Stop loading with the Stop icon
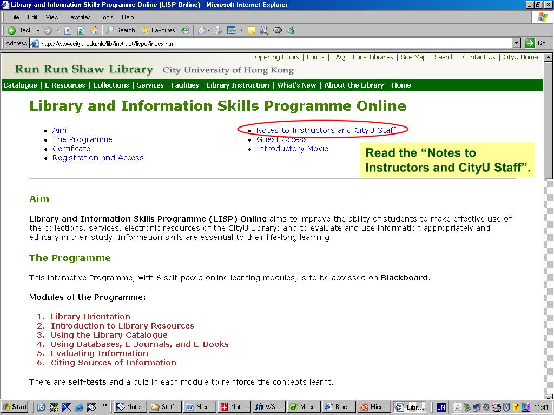554x415 pixels. 68,31
